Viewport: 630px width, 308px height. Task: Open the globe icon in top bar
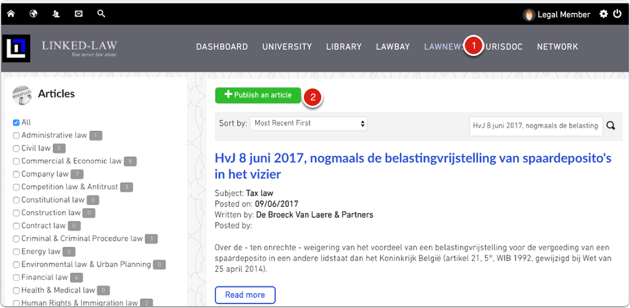34,13
